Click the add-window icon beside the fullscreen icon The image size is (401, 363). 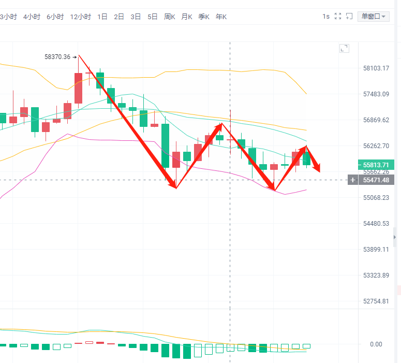[349, 17]
